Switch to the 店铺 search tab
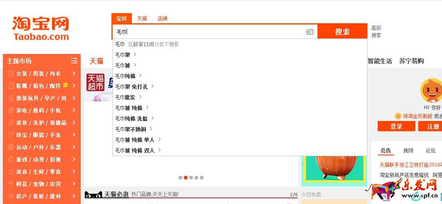The width and height of the screenshot is (442, 204). click(x=162, y=18)
